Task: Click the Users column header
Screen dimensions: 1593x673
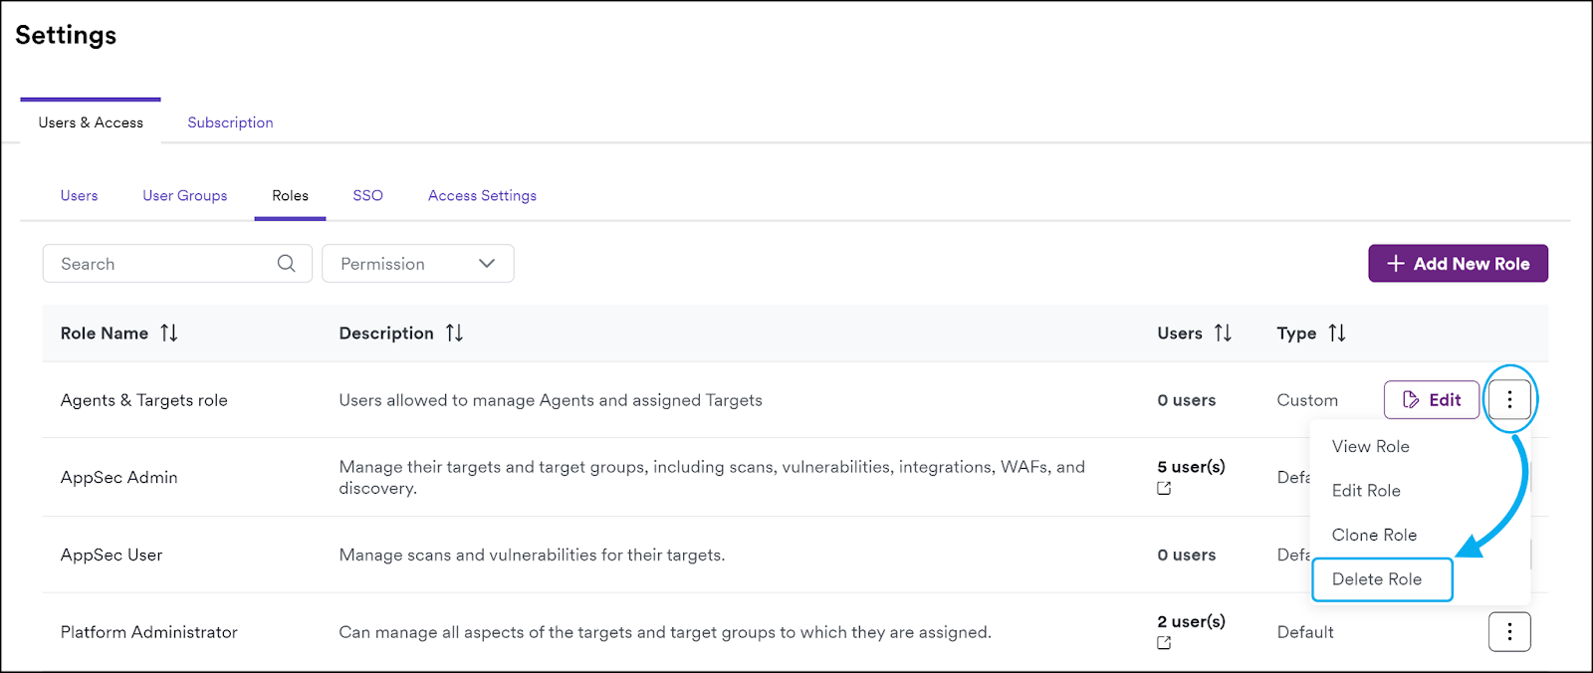Action: pyautogui.click(x=1180, y=333)
